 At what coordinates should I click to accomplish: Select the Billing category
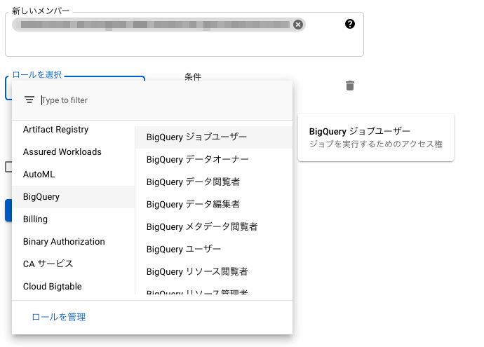74,219
